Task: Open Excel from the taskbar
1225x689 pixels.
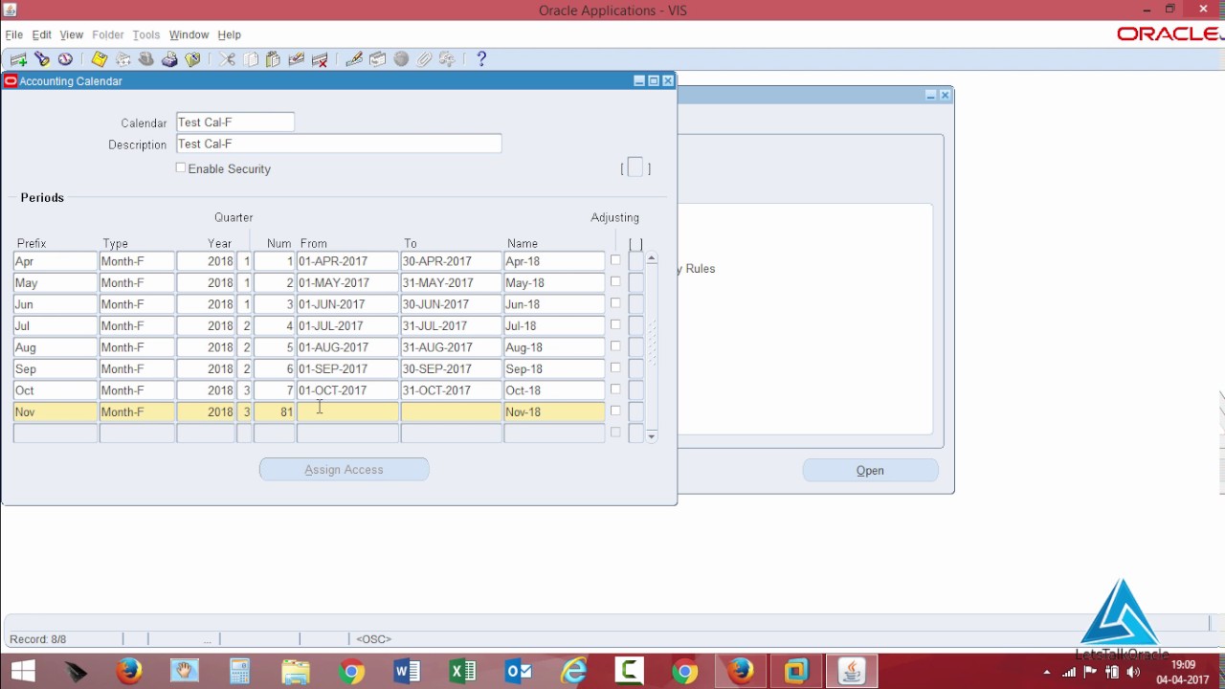Action: pyautogui.click(x=463, y=672)
